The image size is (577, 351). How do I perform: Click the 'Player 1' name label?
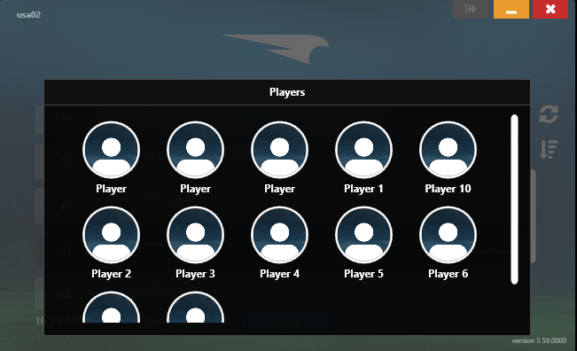(363, 189)
